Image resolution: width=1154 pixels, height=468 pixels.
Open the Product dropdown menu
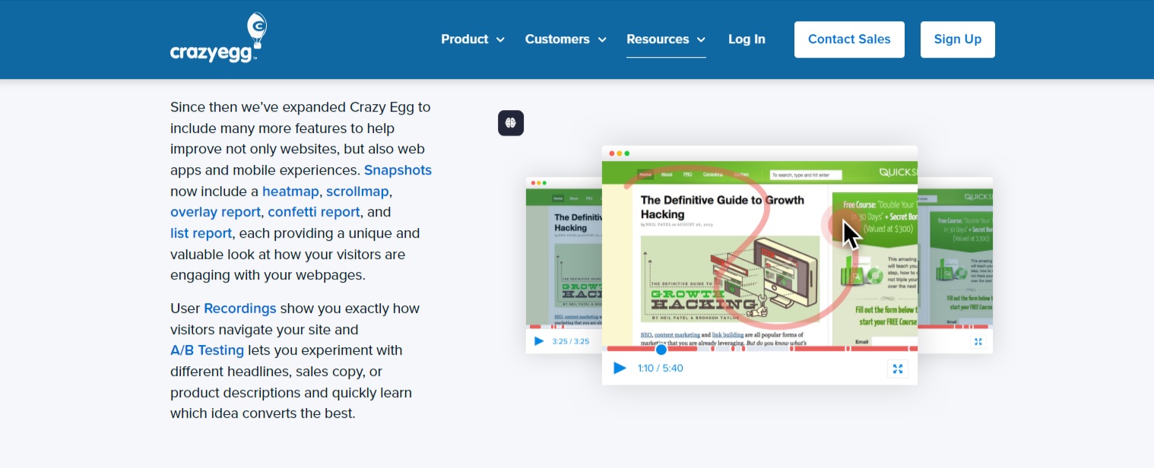click(x=473, y=40)
